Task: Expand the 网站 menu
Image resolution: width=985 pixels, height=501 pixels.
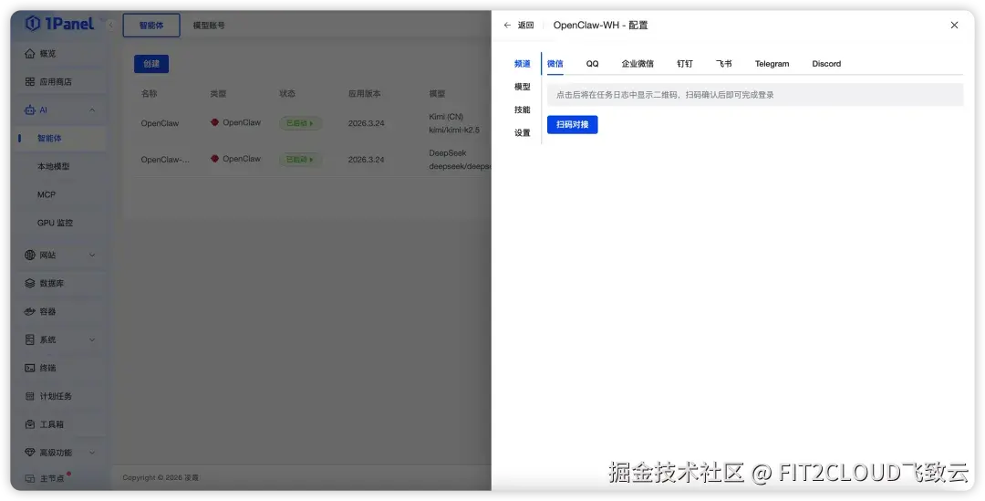Action: click(x=92, y=256)
